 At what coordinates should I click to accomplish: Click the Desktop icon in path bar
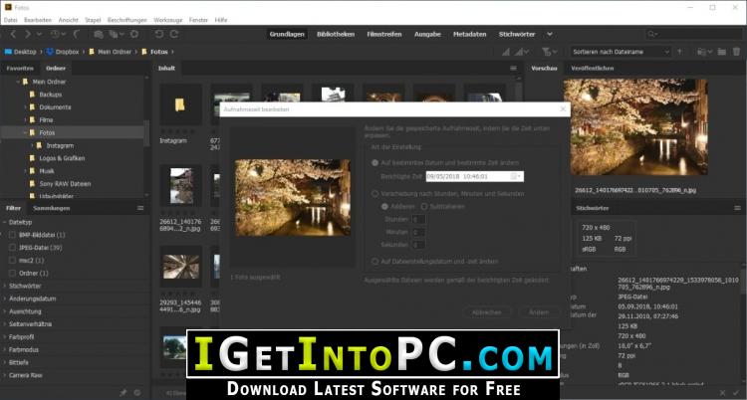[8, 52]
